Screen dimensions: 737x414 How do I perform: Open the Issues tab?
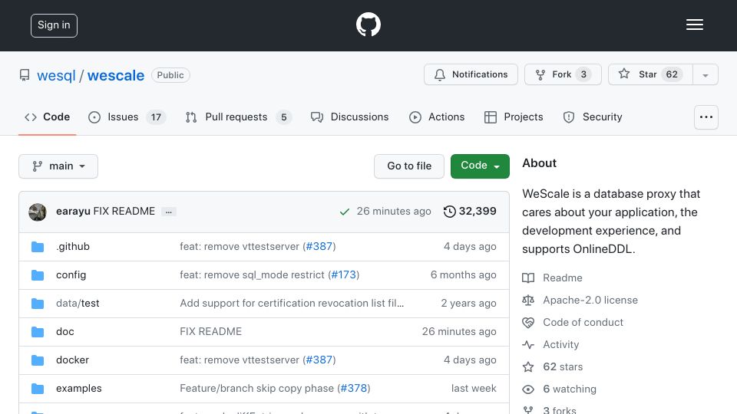[x=127, y=117]
